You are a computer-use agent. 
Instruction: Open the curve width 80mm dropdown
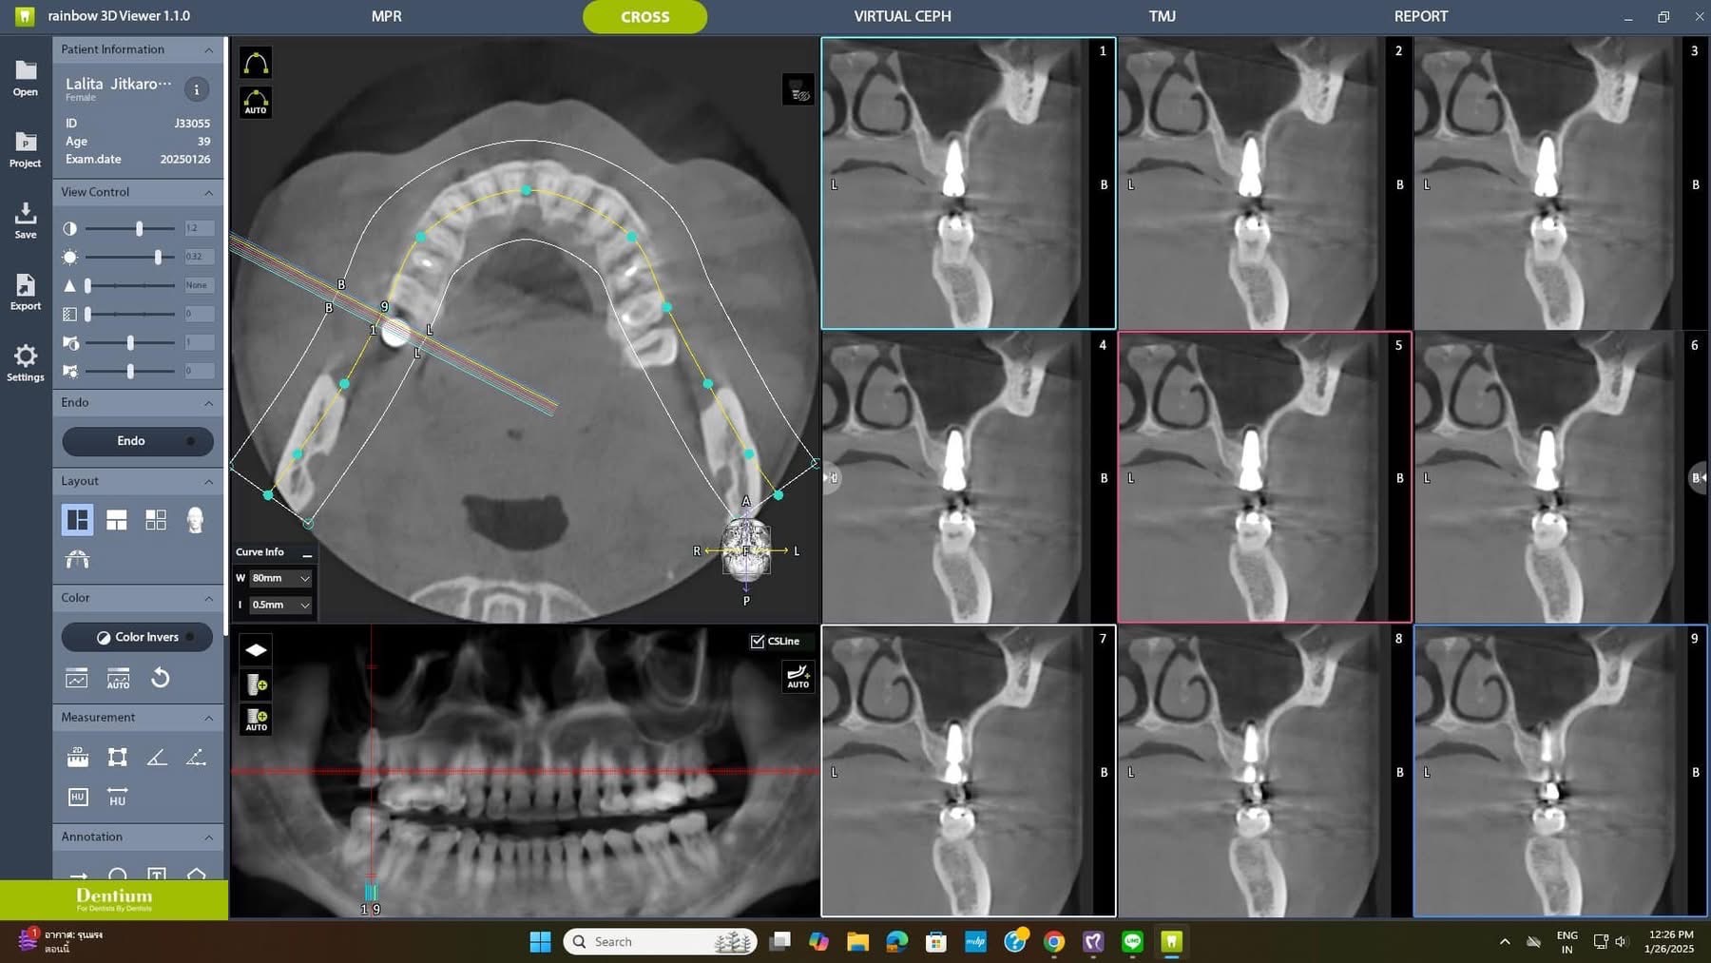click(280, 578)
